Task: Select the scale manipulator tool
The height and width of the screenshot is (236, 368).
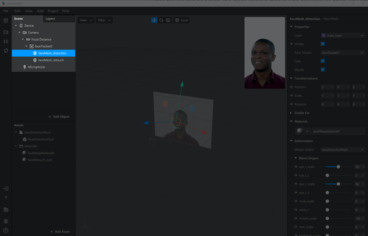Action: (168, 20)
